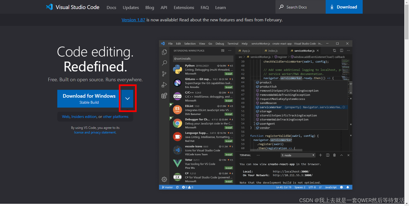Screen dimensions: 409x206
Task: Open Source Control icon in the preview activity bar
Action: coord(164,74)
